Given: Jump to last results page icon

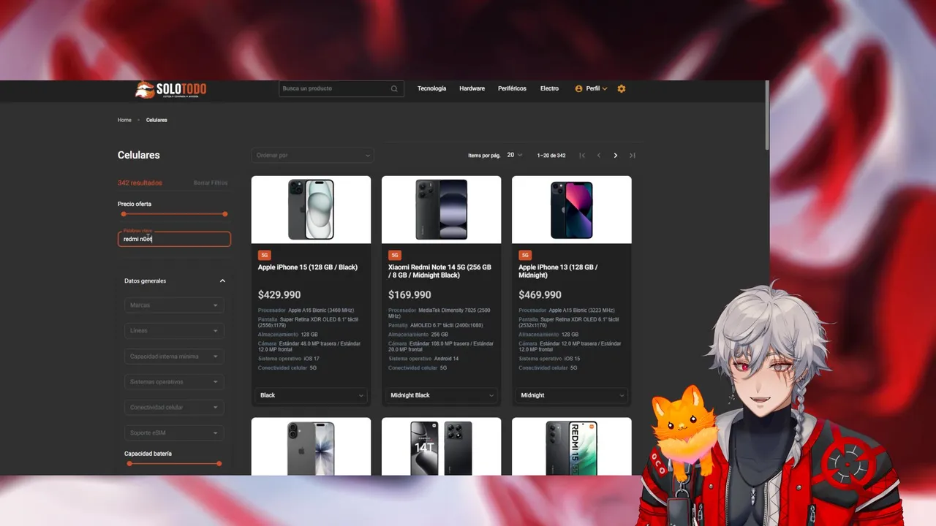Looking at the screenshot, I should [x=633, y=156].
